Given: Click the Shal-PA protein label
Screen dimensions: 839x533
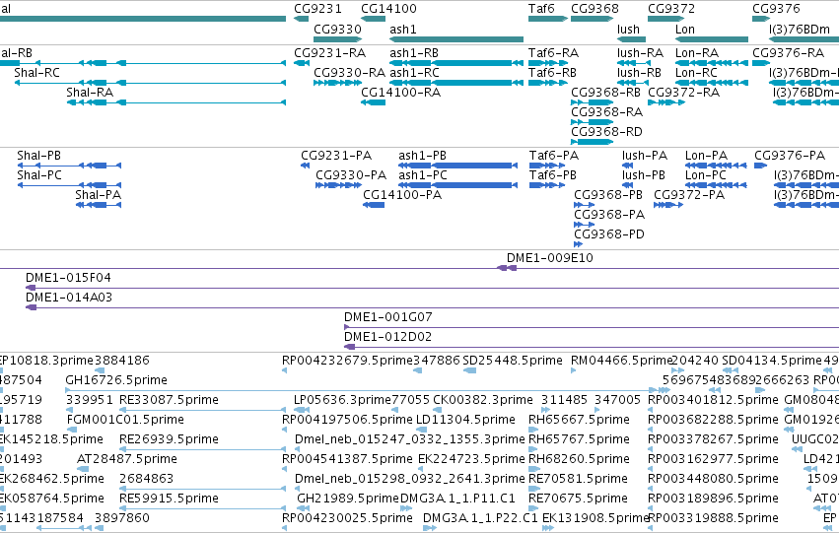Looking at the screenshot, I should [98, 195].
